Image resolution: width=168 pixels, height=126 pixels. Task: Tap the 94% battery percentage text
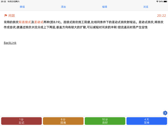pos(161,2)
